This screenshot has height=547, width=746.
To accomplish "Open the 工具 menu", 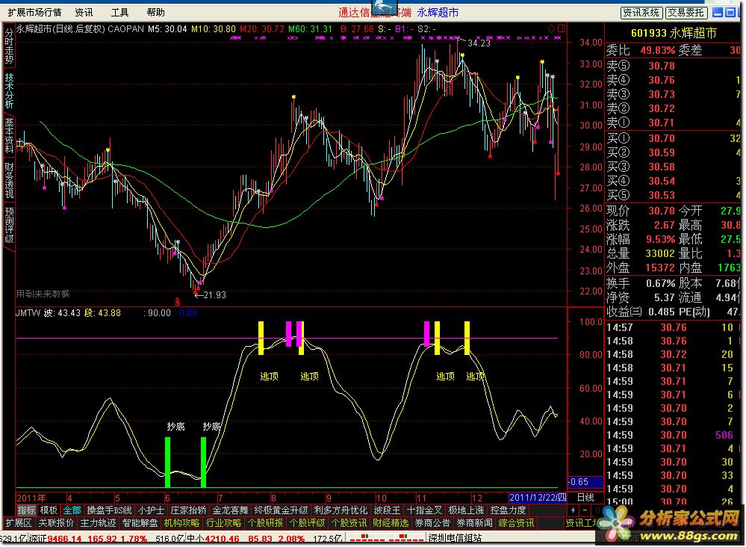I will (119, 13).
